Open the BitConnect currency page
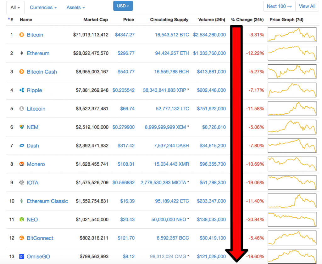The width and height of the screenshot is (322, 264). (x=40, y=238)
